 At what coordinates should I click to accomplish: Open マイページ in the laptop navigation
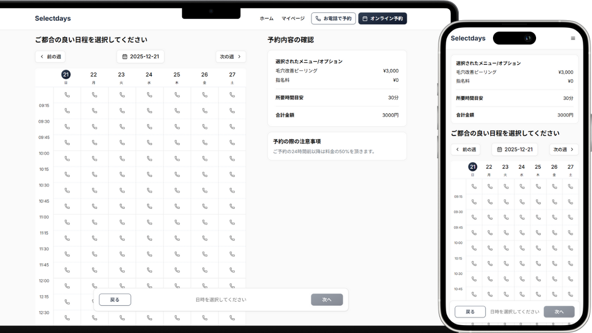[293, 18]
